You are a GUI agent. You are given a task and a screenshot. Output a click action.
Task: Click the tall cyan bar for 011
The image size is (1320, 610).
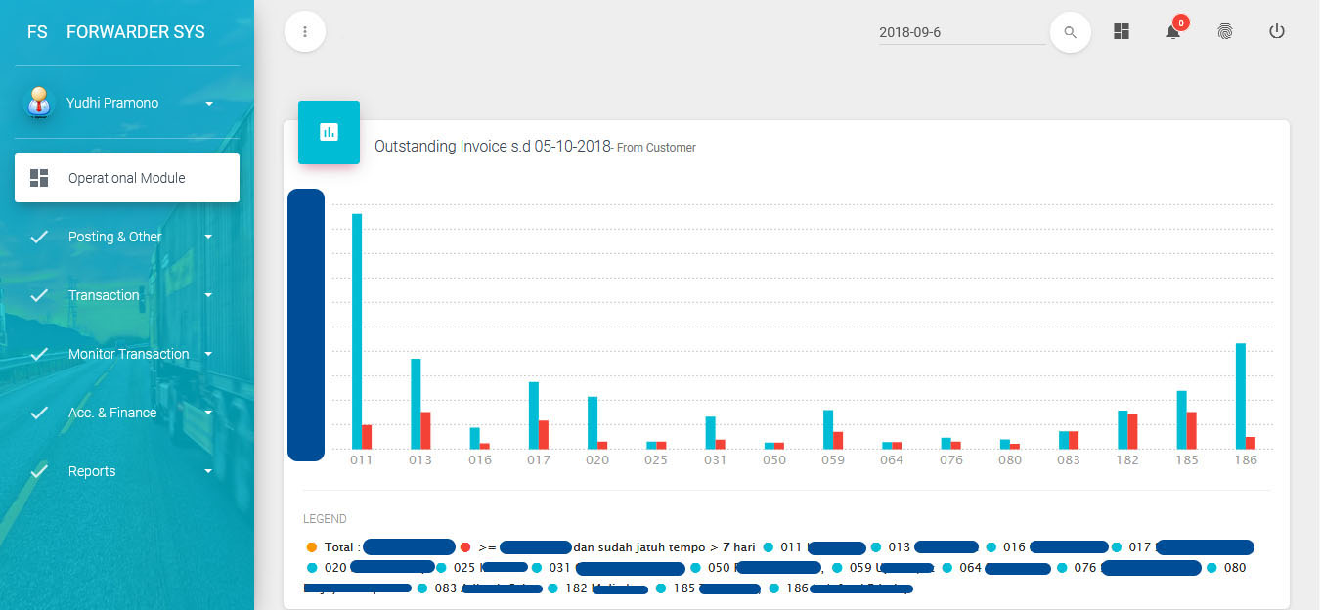[357, 330]
